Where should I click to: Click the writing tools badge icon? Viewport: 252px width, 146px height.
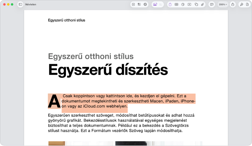pyautogui.click(x=145, y=5)
